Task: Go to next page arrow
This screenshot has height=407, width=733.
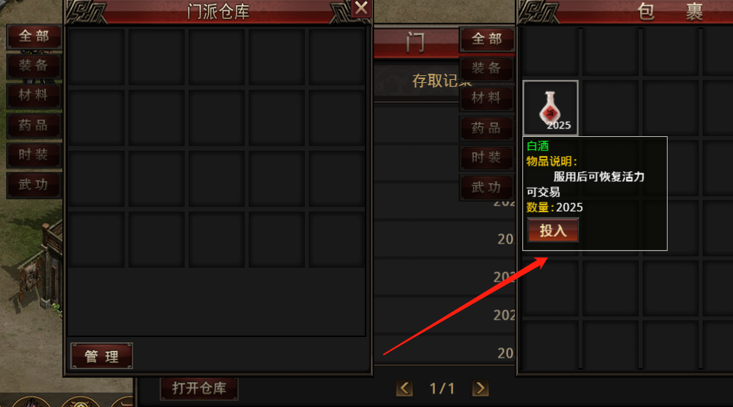Action: coord(480,388)
